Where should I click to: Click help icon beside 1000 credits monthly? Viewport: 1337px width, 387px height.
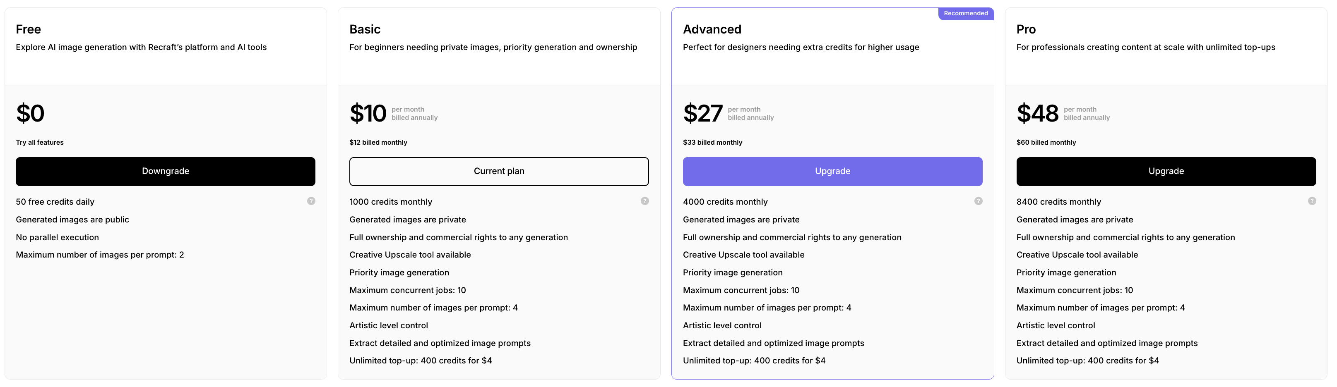pyautogui.click(x=644, y=201)
